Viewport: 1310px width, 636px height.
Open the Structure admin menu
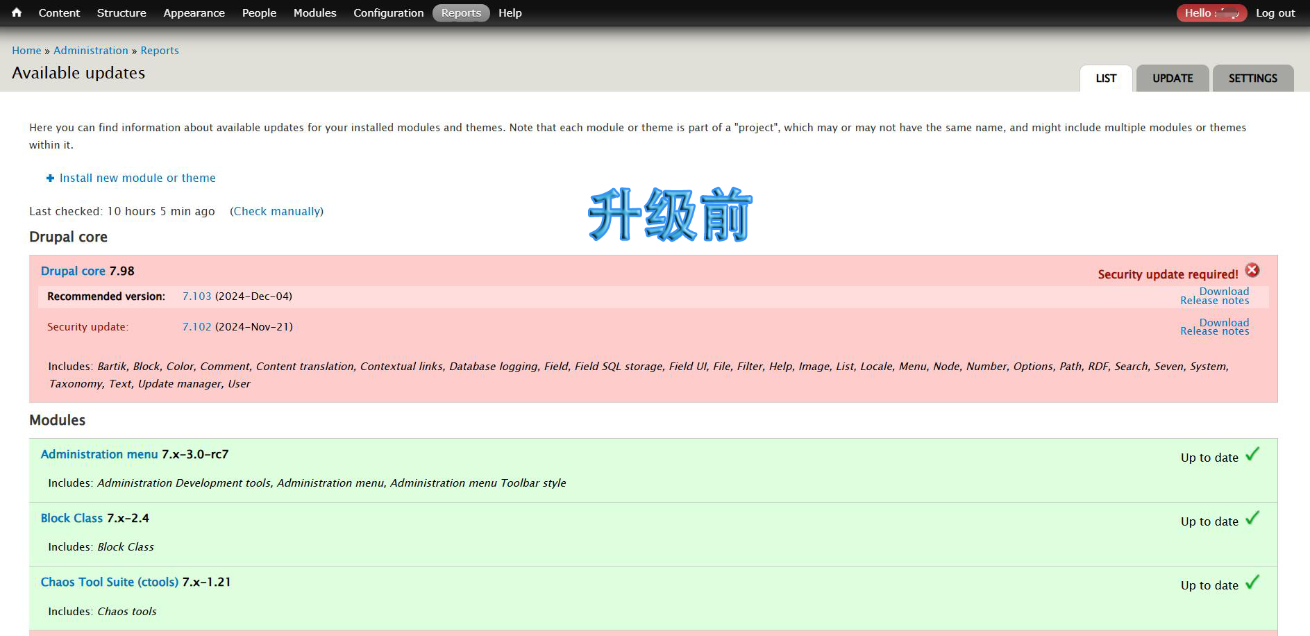121,12
